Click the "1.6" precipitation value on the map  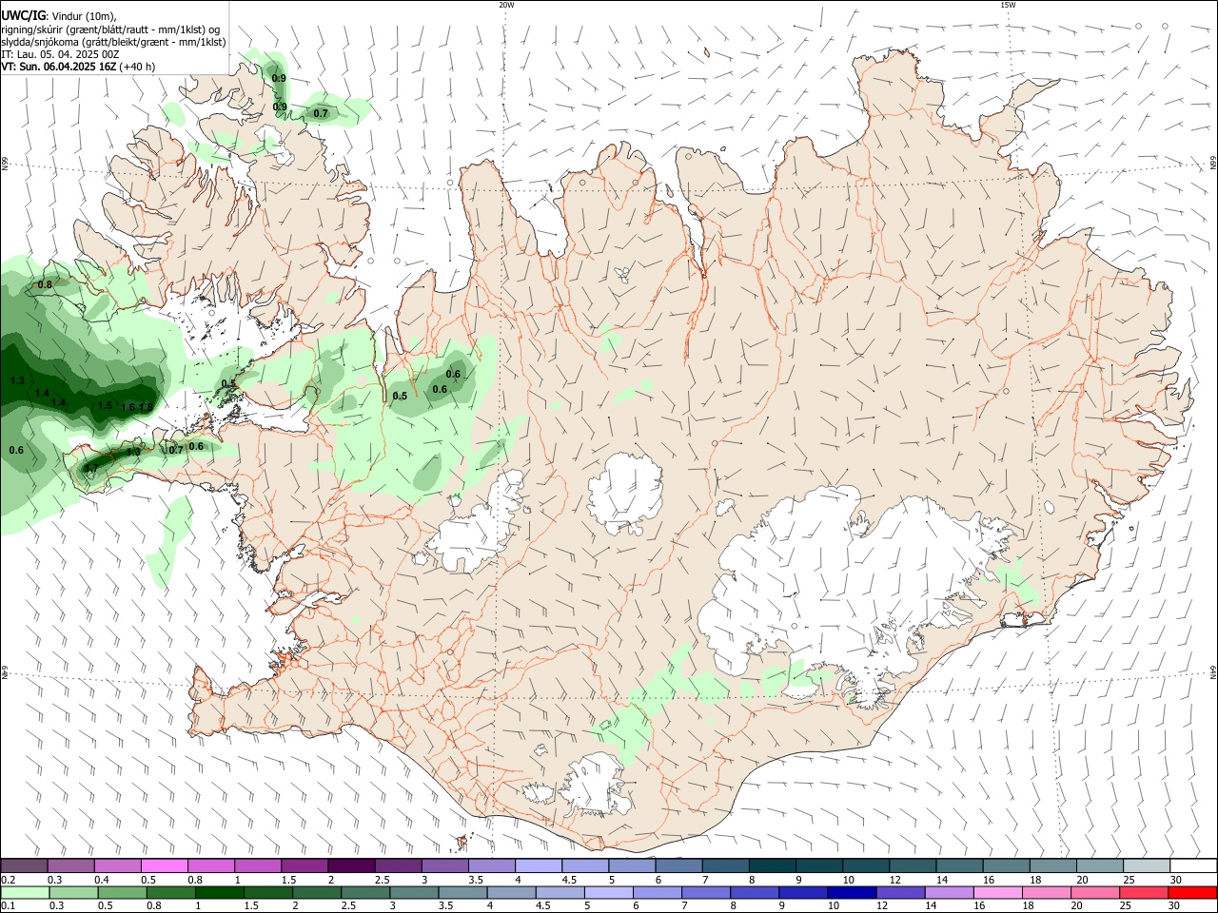(x=128, y=407)
